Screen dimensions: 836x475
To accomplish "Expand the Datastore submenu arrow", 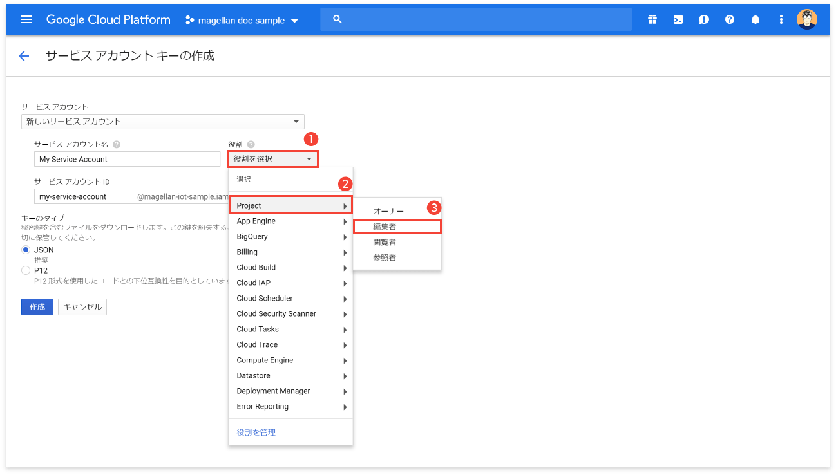I will tap(346, 376).
